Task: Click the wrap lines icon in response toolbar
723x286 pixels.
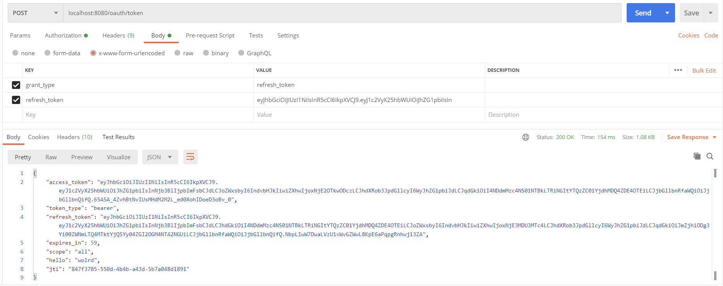Action: (x=190, y=157)
